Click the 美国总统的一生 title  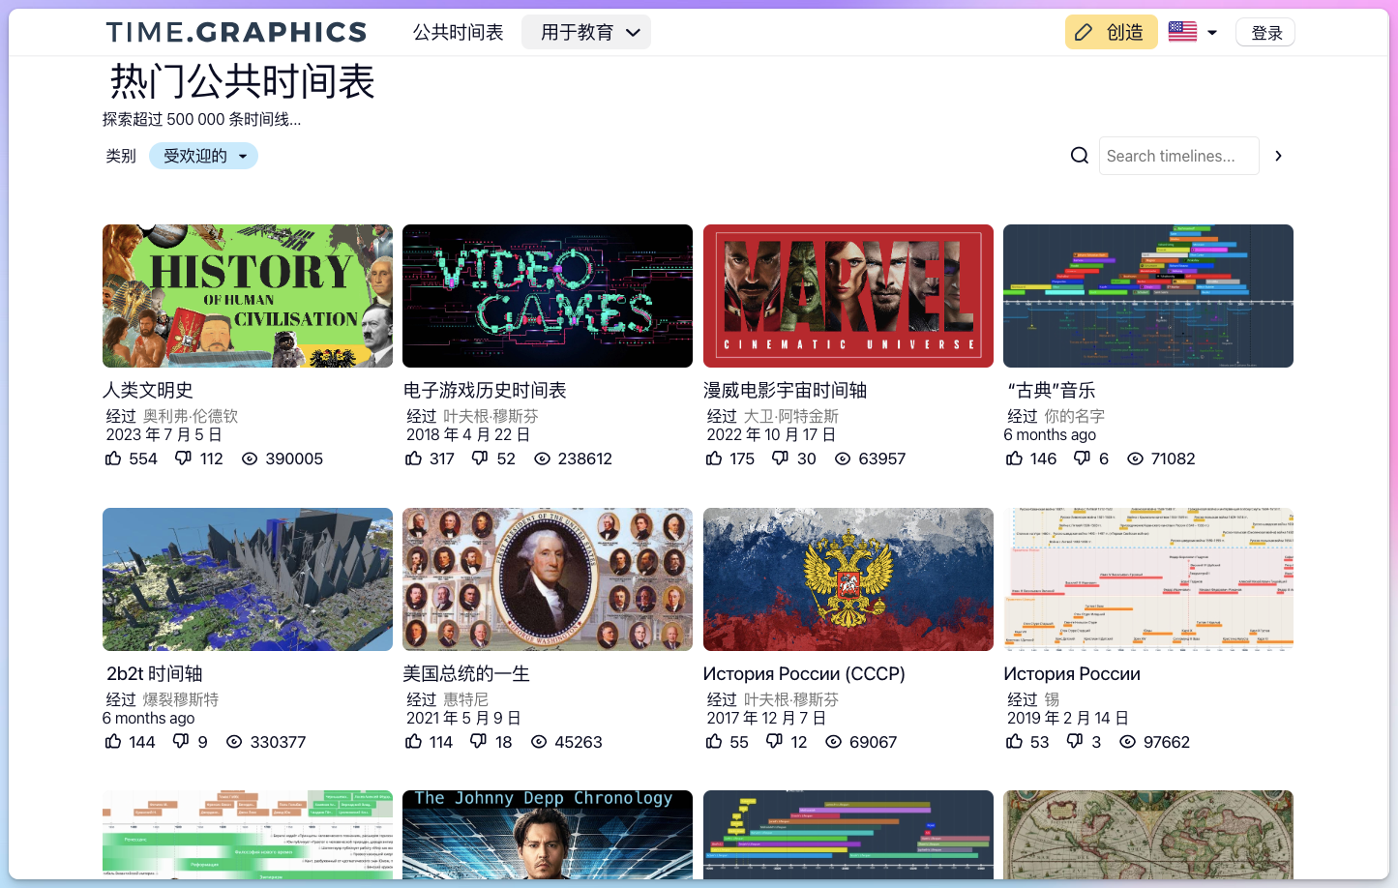(x=466, y=673)
